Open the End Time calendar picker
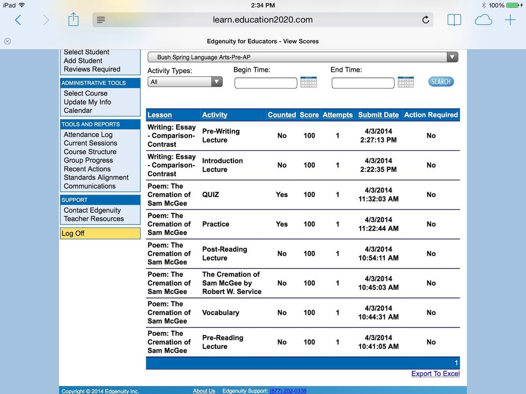Image resolution: width=526 pixels, height=394 pixels. tap(405, 82)
